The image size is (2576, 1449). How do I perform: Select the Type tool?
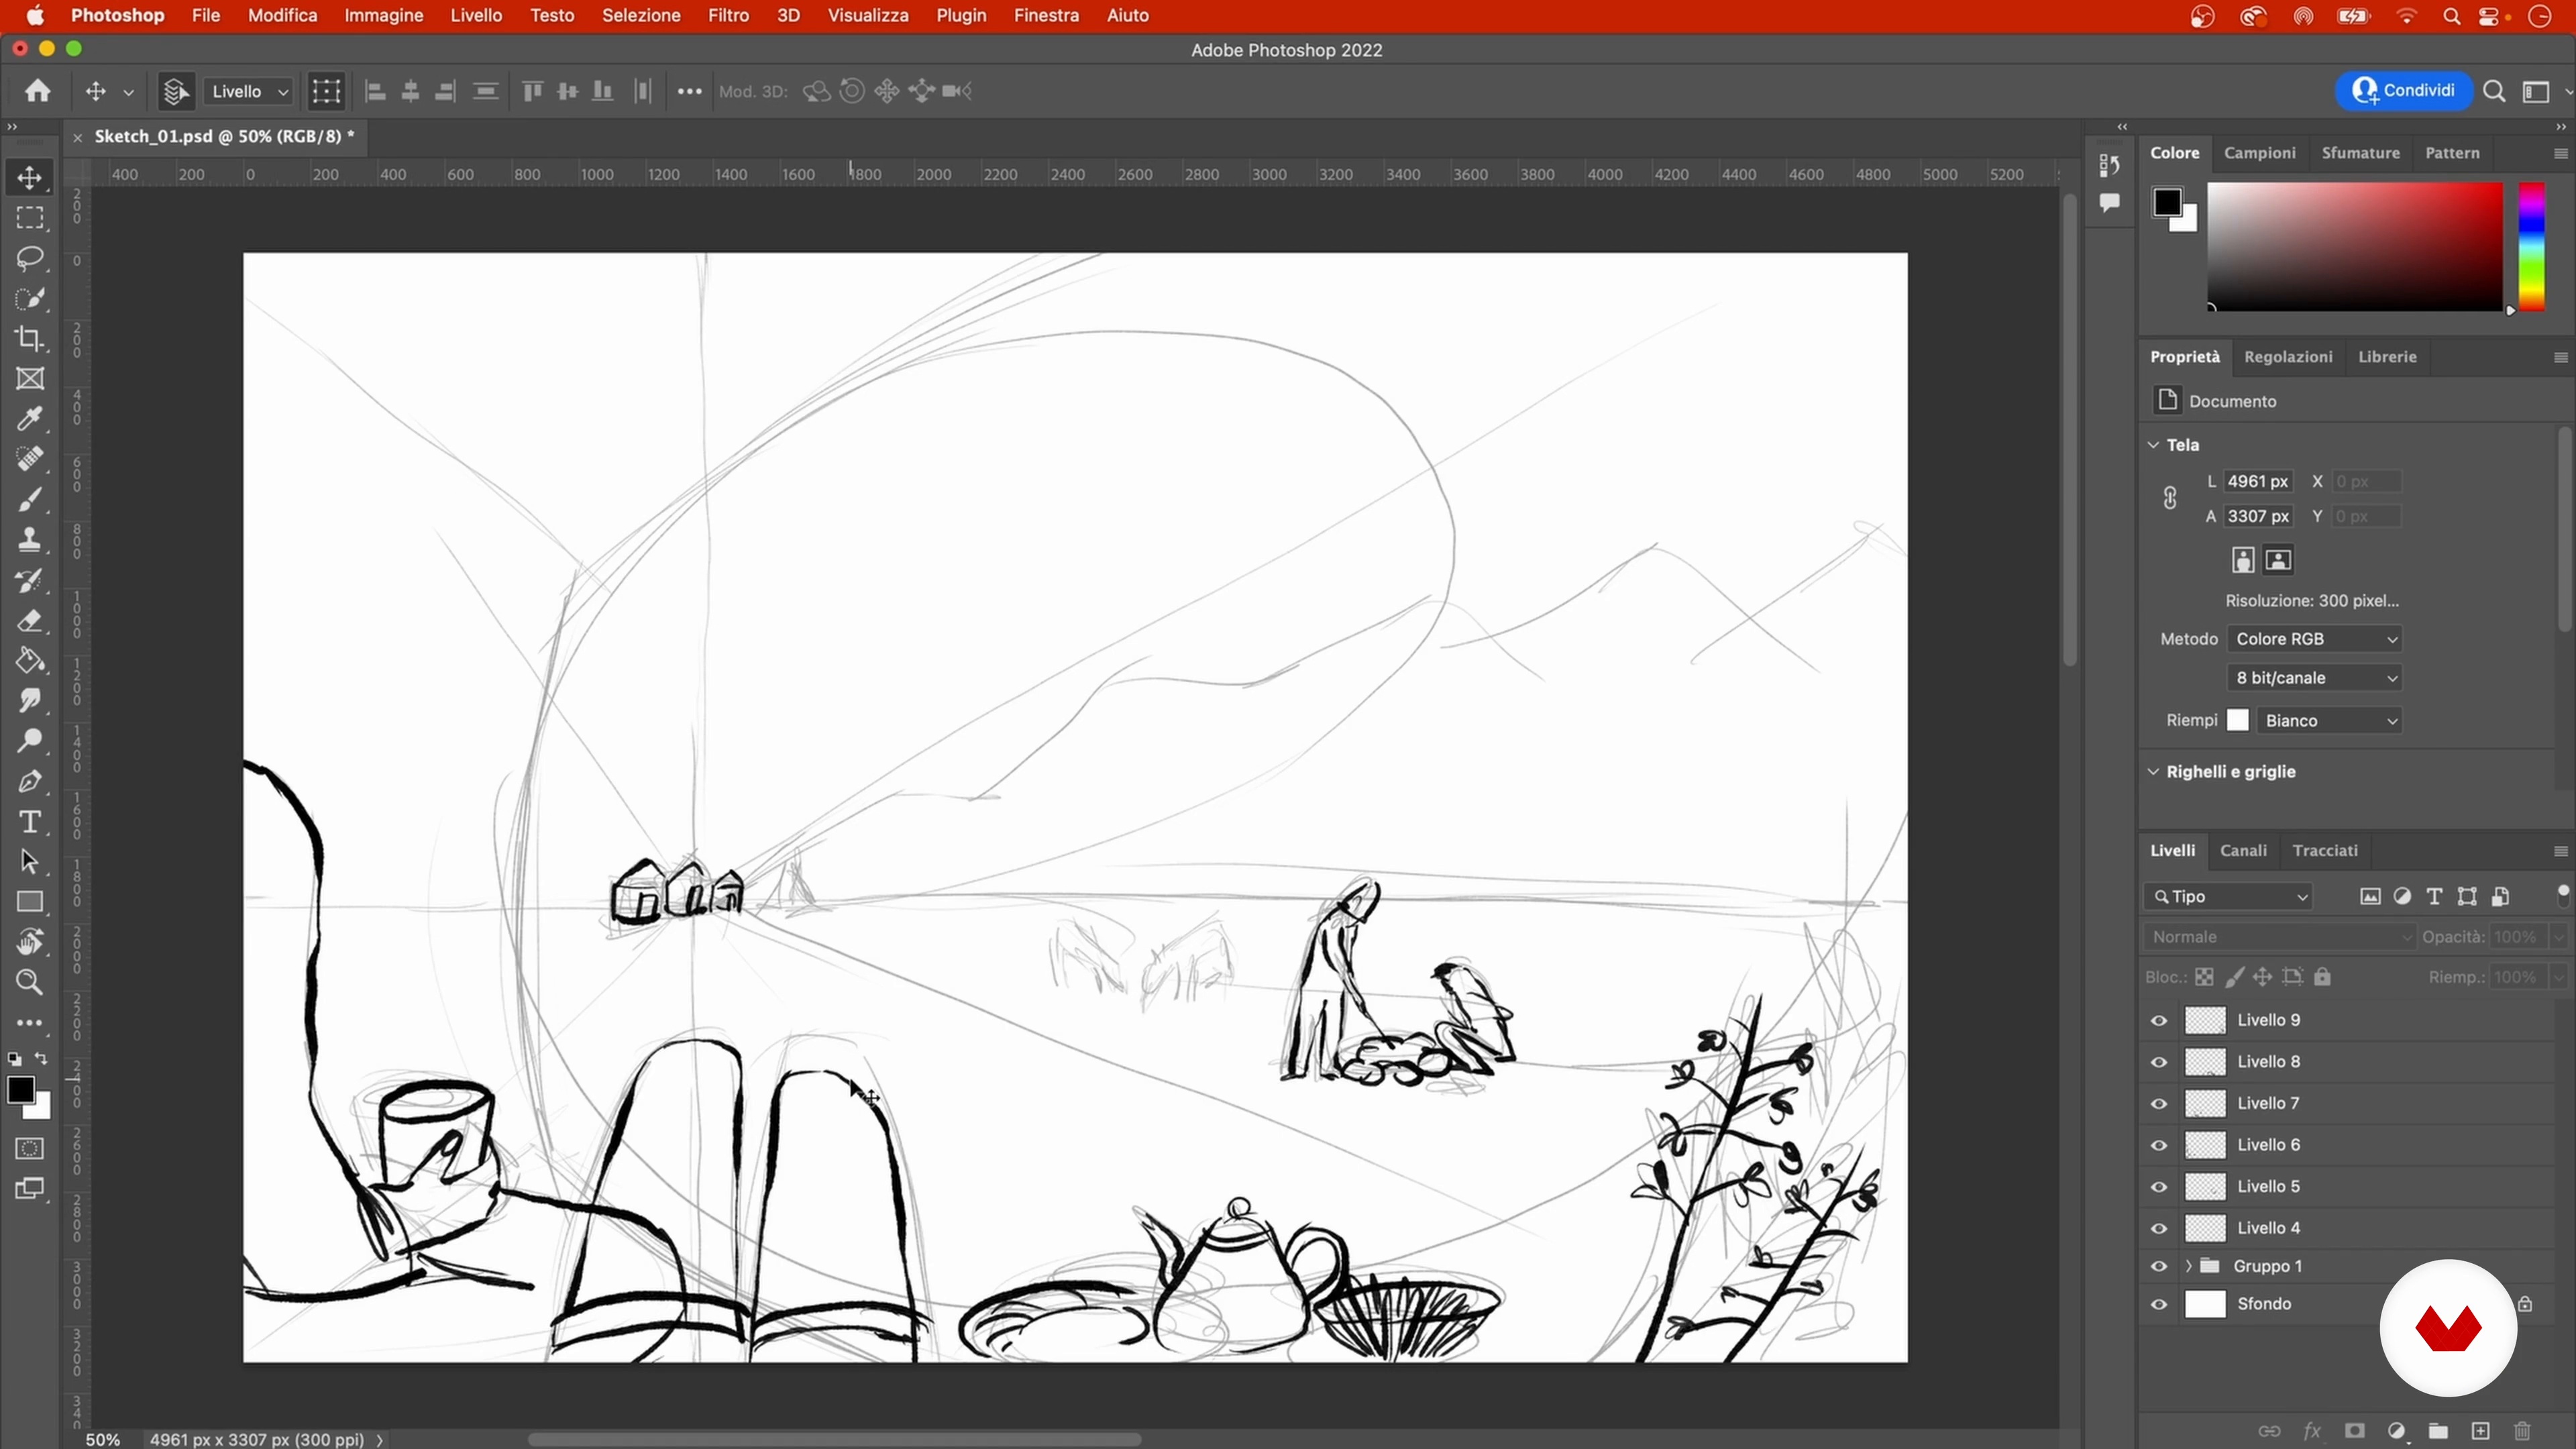click(29, 821)
